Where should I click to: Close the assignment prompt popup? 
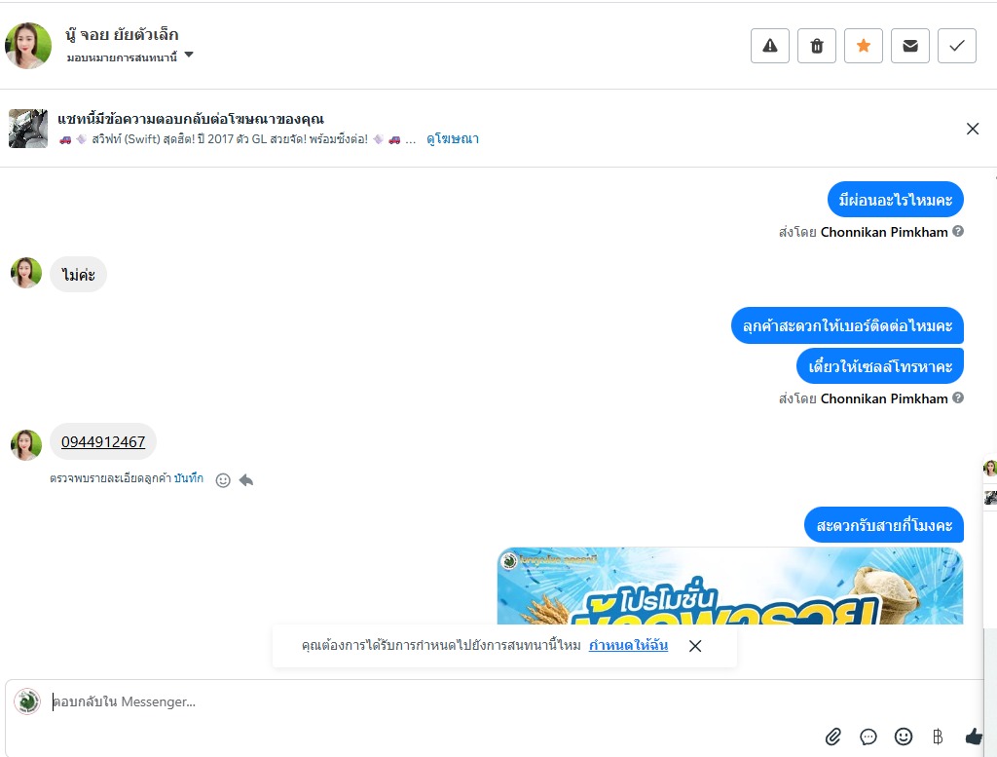point(695,646)
